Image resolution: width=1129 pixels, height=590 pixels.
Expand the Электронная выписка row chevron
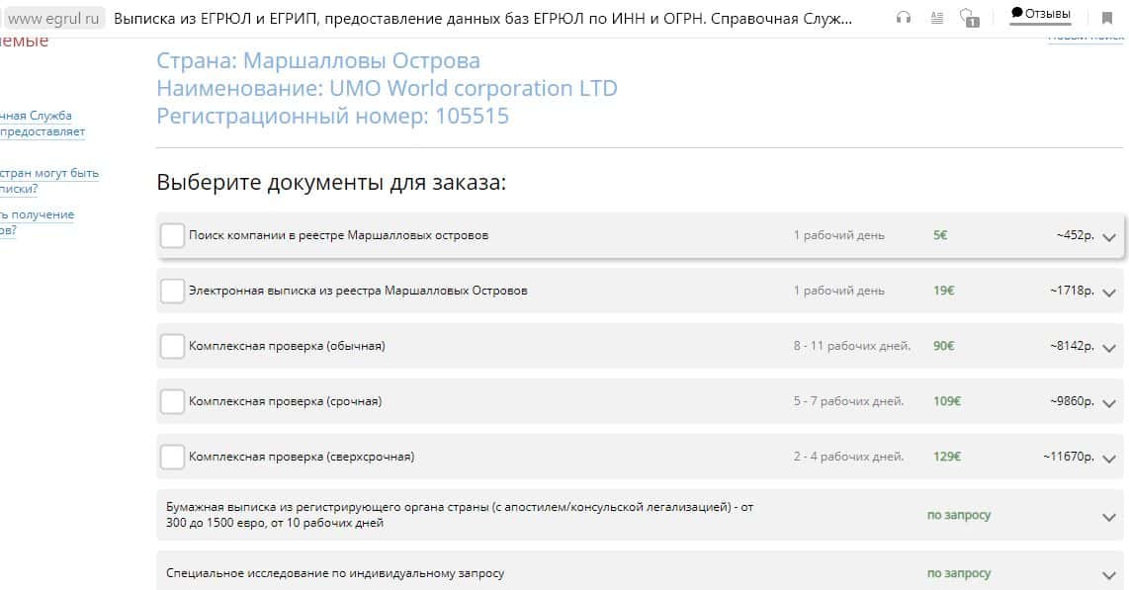[1109, 293]
